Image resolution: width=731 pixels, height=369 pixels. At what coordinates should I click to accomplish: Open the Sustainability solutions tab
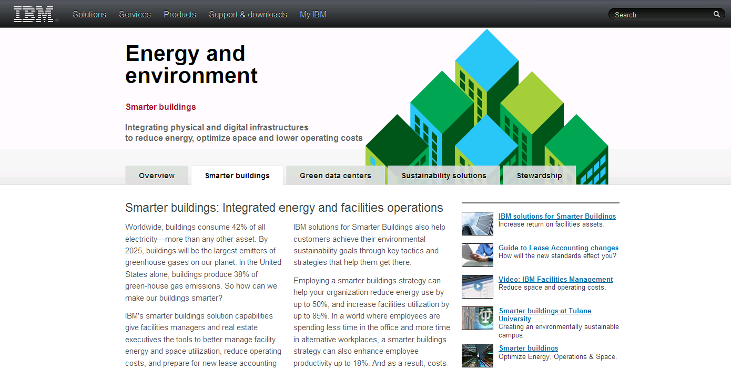[x=444, y=176]
